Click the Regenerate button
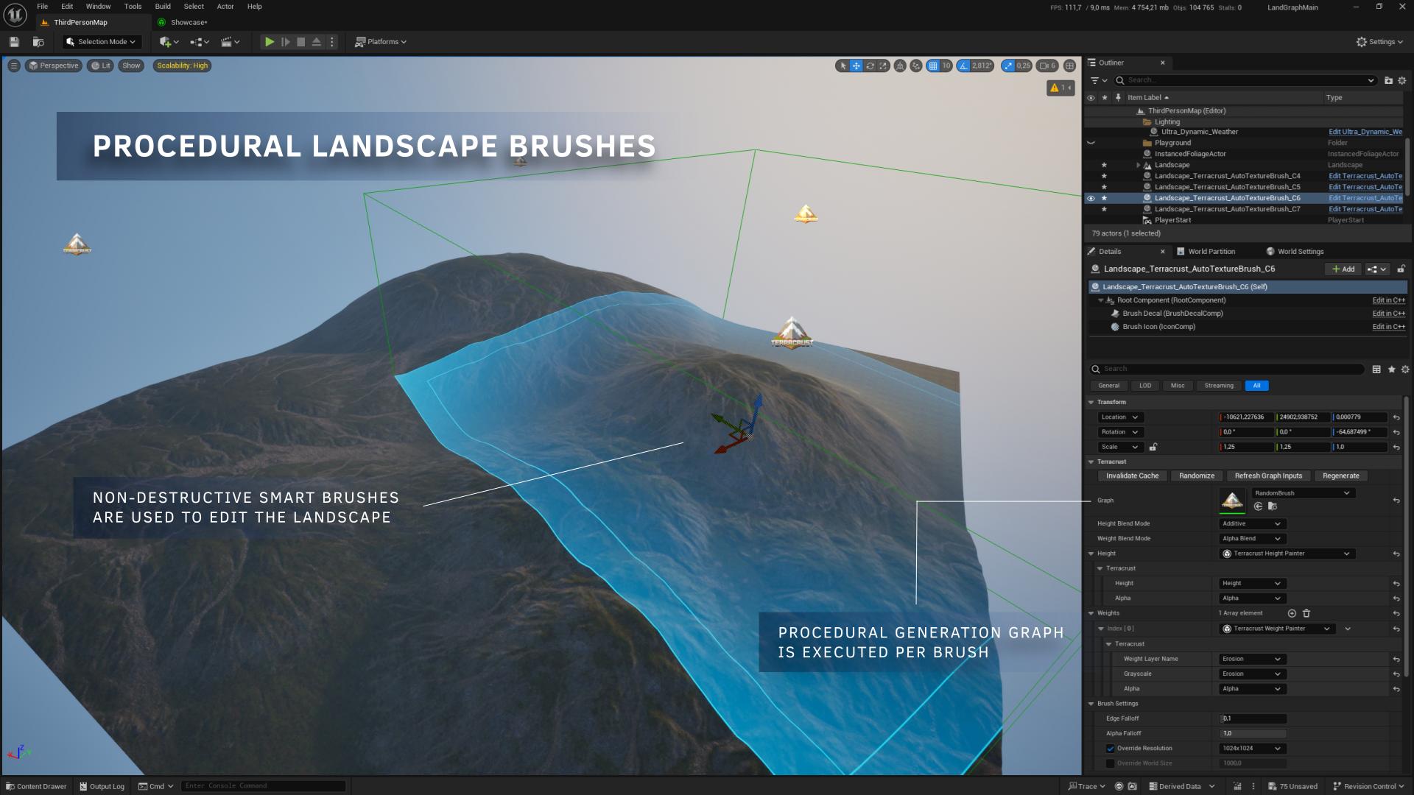1414x795 pixels. [1340, 476]
